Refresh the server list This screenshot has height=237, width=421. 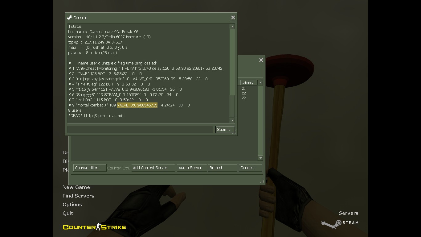point(223,168)
